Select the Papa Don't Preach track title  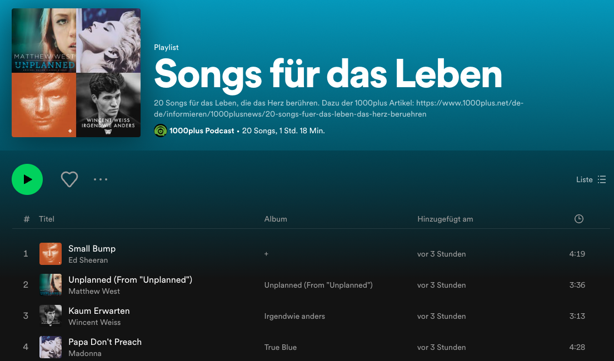click(105, 342)
